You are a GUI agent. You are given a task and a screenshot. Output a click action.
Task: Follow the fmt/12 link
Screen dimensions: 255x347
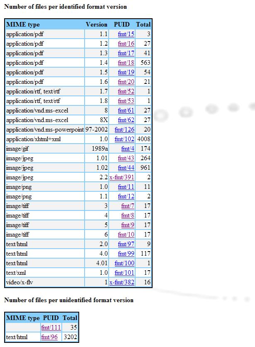click(126, 196)
